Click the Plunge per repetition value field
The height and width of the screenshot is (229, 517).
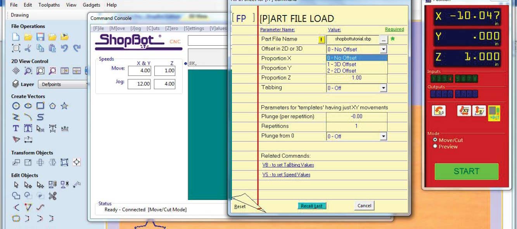tap(357, 116)
